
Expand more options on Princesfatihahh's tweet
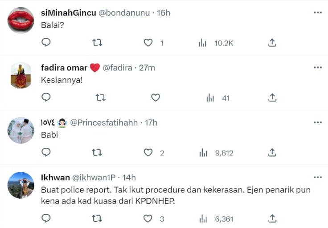coord(318,122)
